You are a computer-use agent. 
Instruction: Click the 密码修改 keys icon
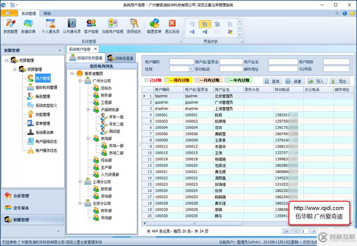[x=134, y=26]
